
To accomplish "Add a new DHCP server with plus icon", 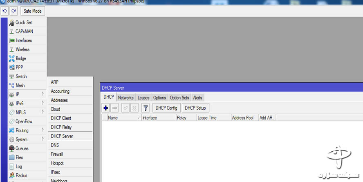I will click(x=106, y=108).
